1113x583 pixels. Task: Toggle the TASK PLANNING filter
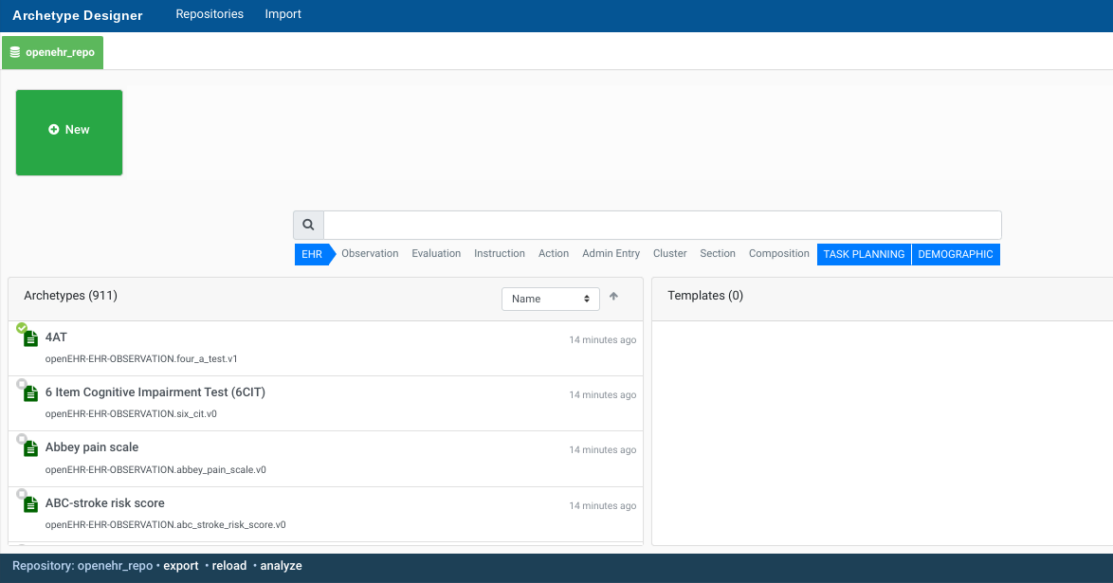(x=864, y=254)
